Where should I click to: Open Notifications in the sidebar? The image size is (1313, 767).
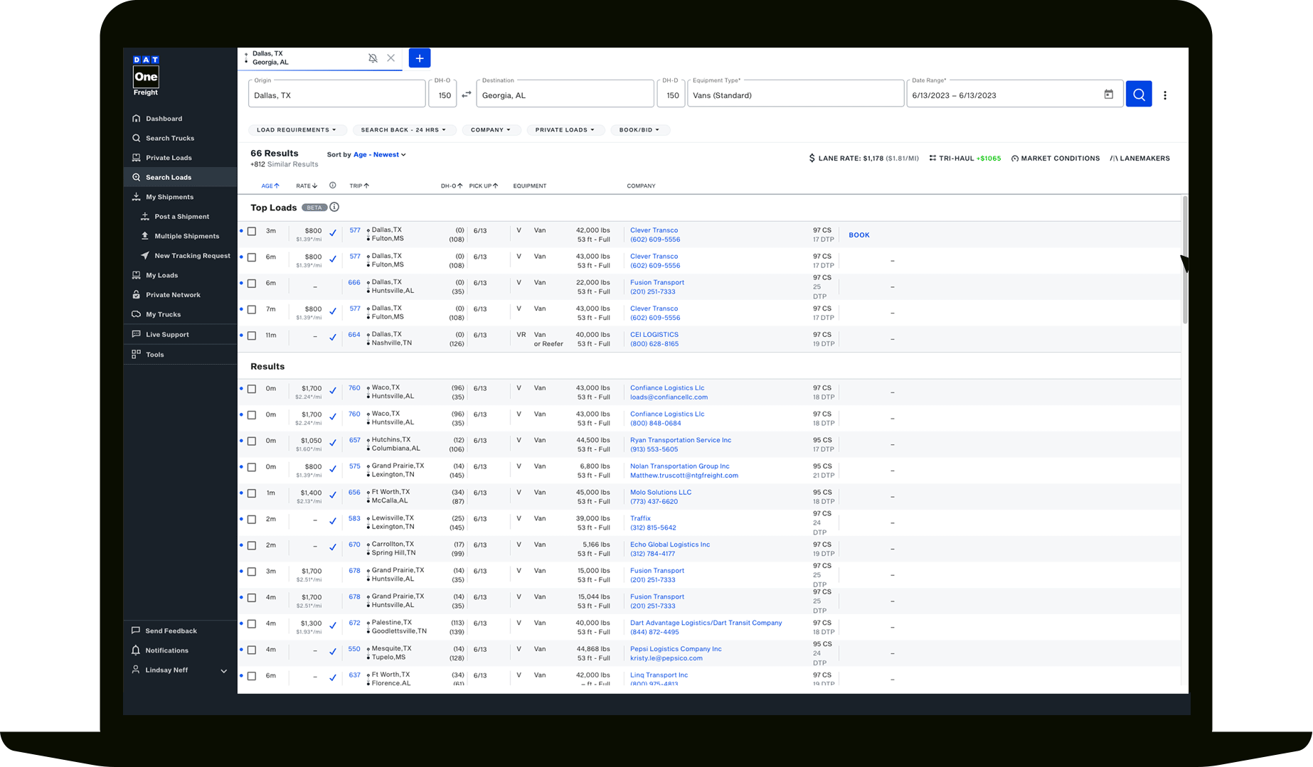(x=166, y=650)
